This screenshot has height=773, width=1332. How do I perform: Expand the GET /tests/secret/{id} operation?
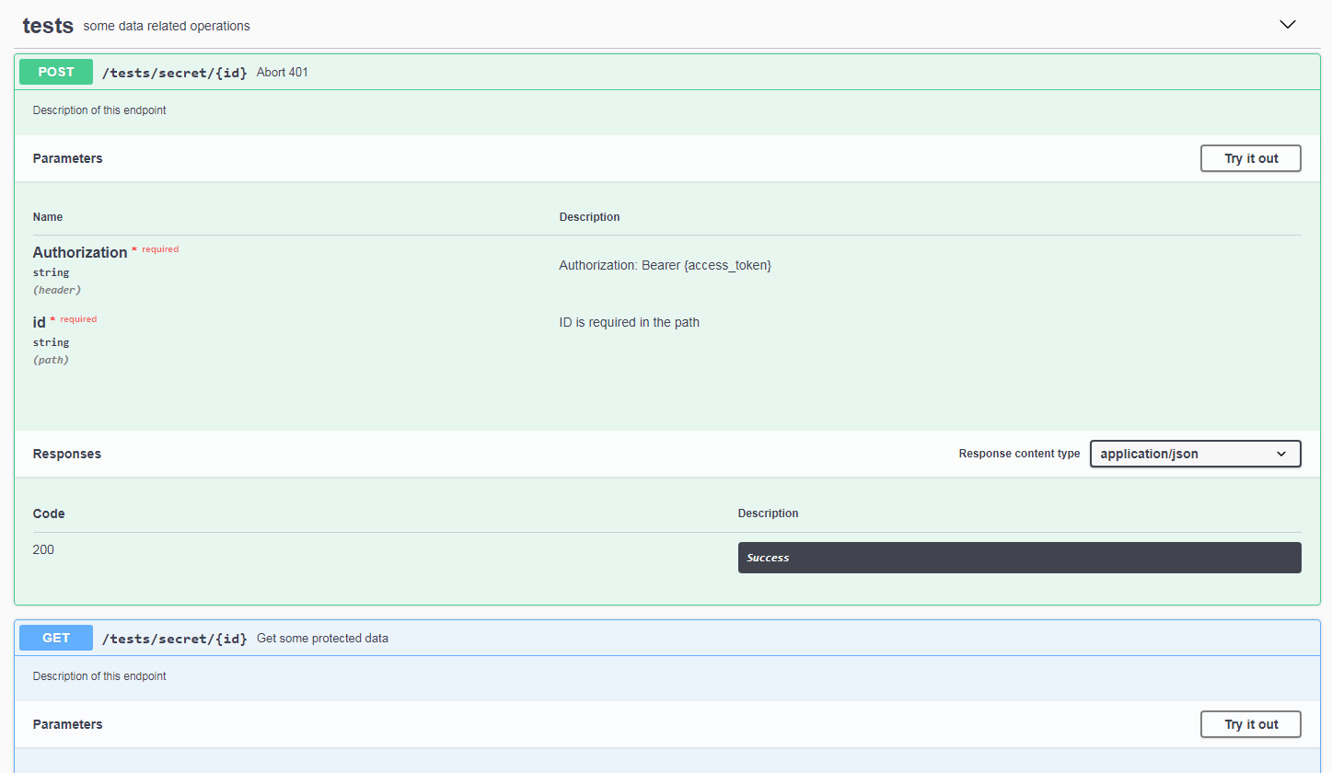click(644, 637)
